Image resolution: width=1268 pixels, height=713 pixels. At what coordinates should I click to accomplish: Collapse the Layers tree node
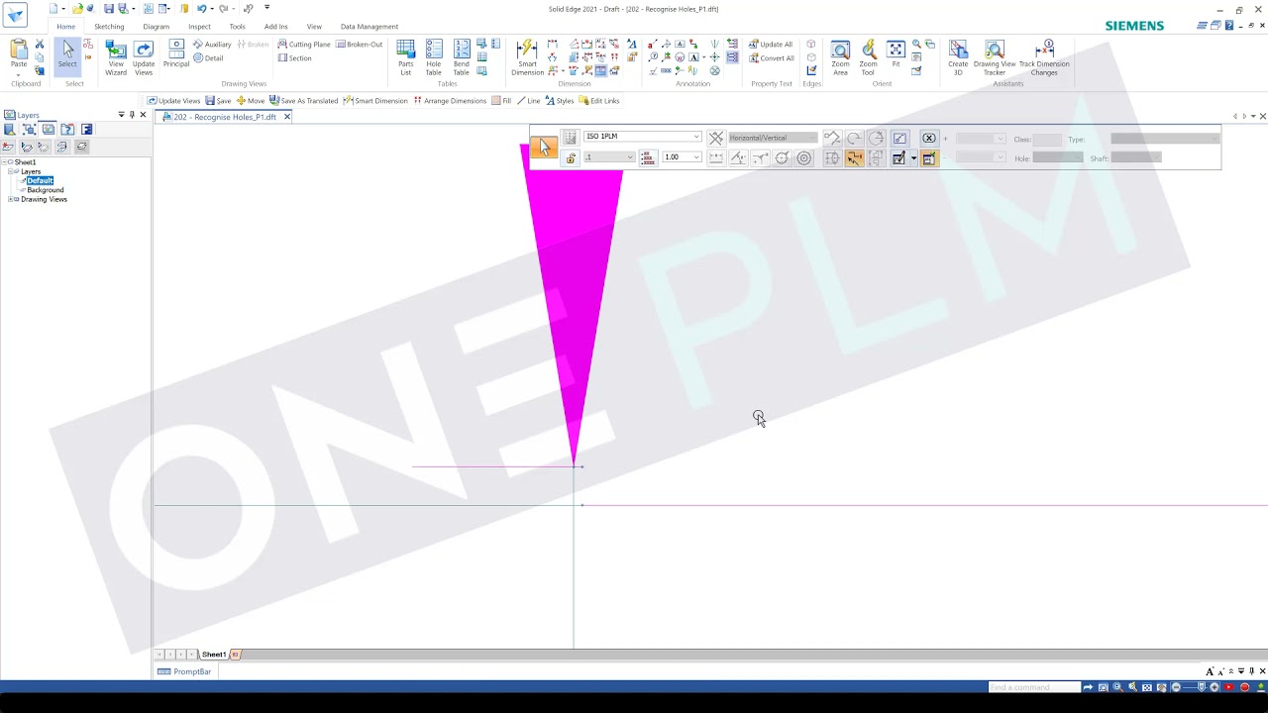(11, 171)
